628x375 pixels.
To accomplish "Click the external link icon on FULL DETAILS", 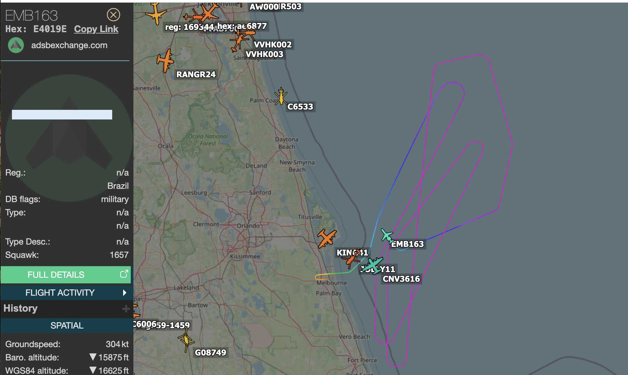I will coord(124,274).
